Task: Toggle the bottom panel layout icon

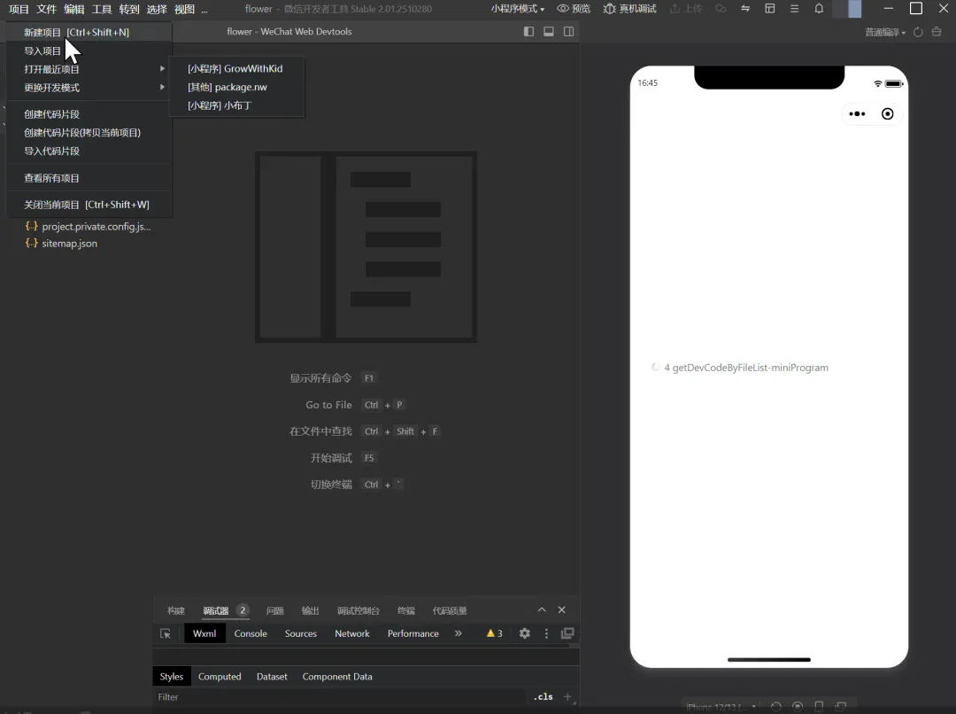Action: point(549,32)
